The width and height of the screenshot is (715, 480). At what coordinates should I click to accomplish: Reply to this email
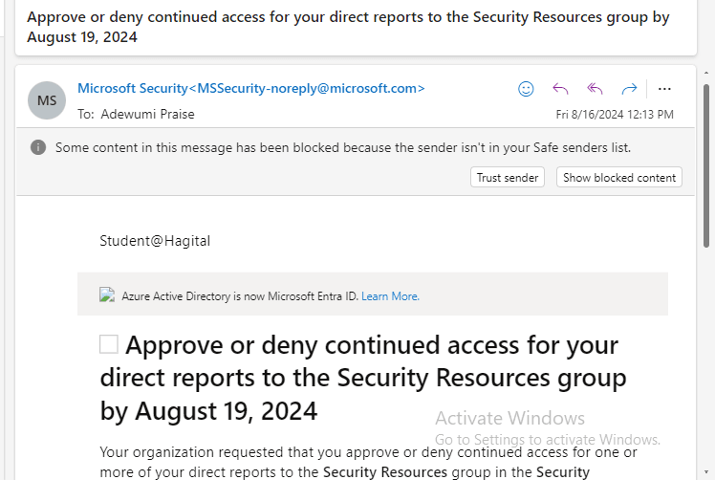[561, 89]
